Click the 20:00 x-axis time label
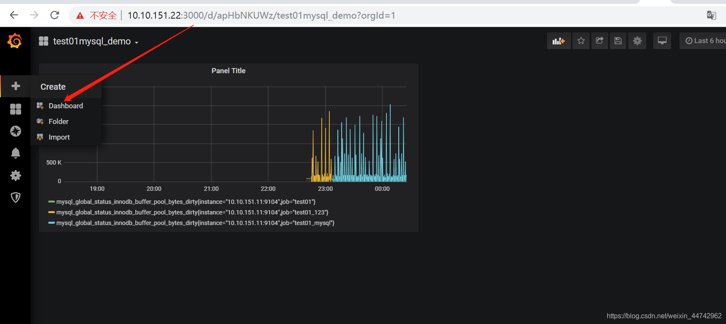This screenshot has height=324, width=726. (154, 189)
